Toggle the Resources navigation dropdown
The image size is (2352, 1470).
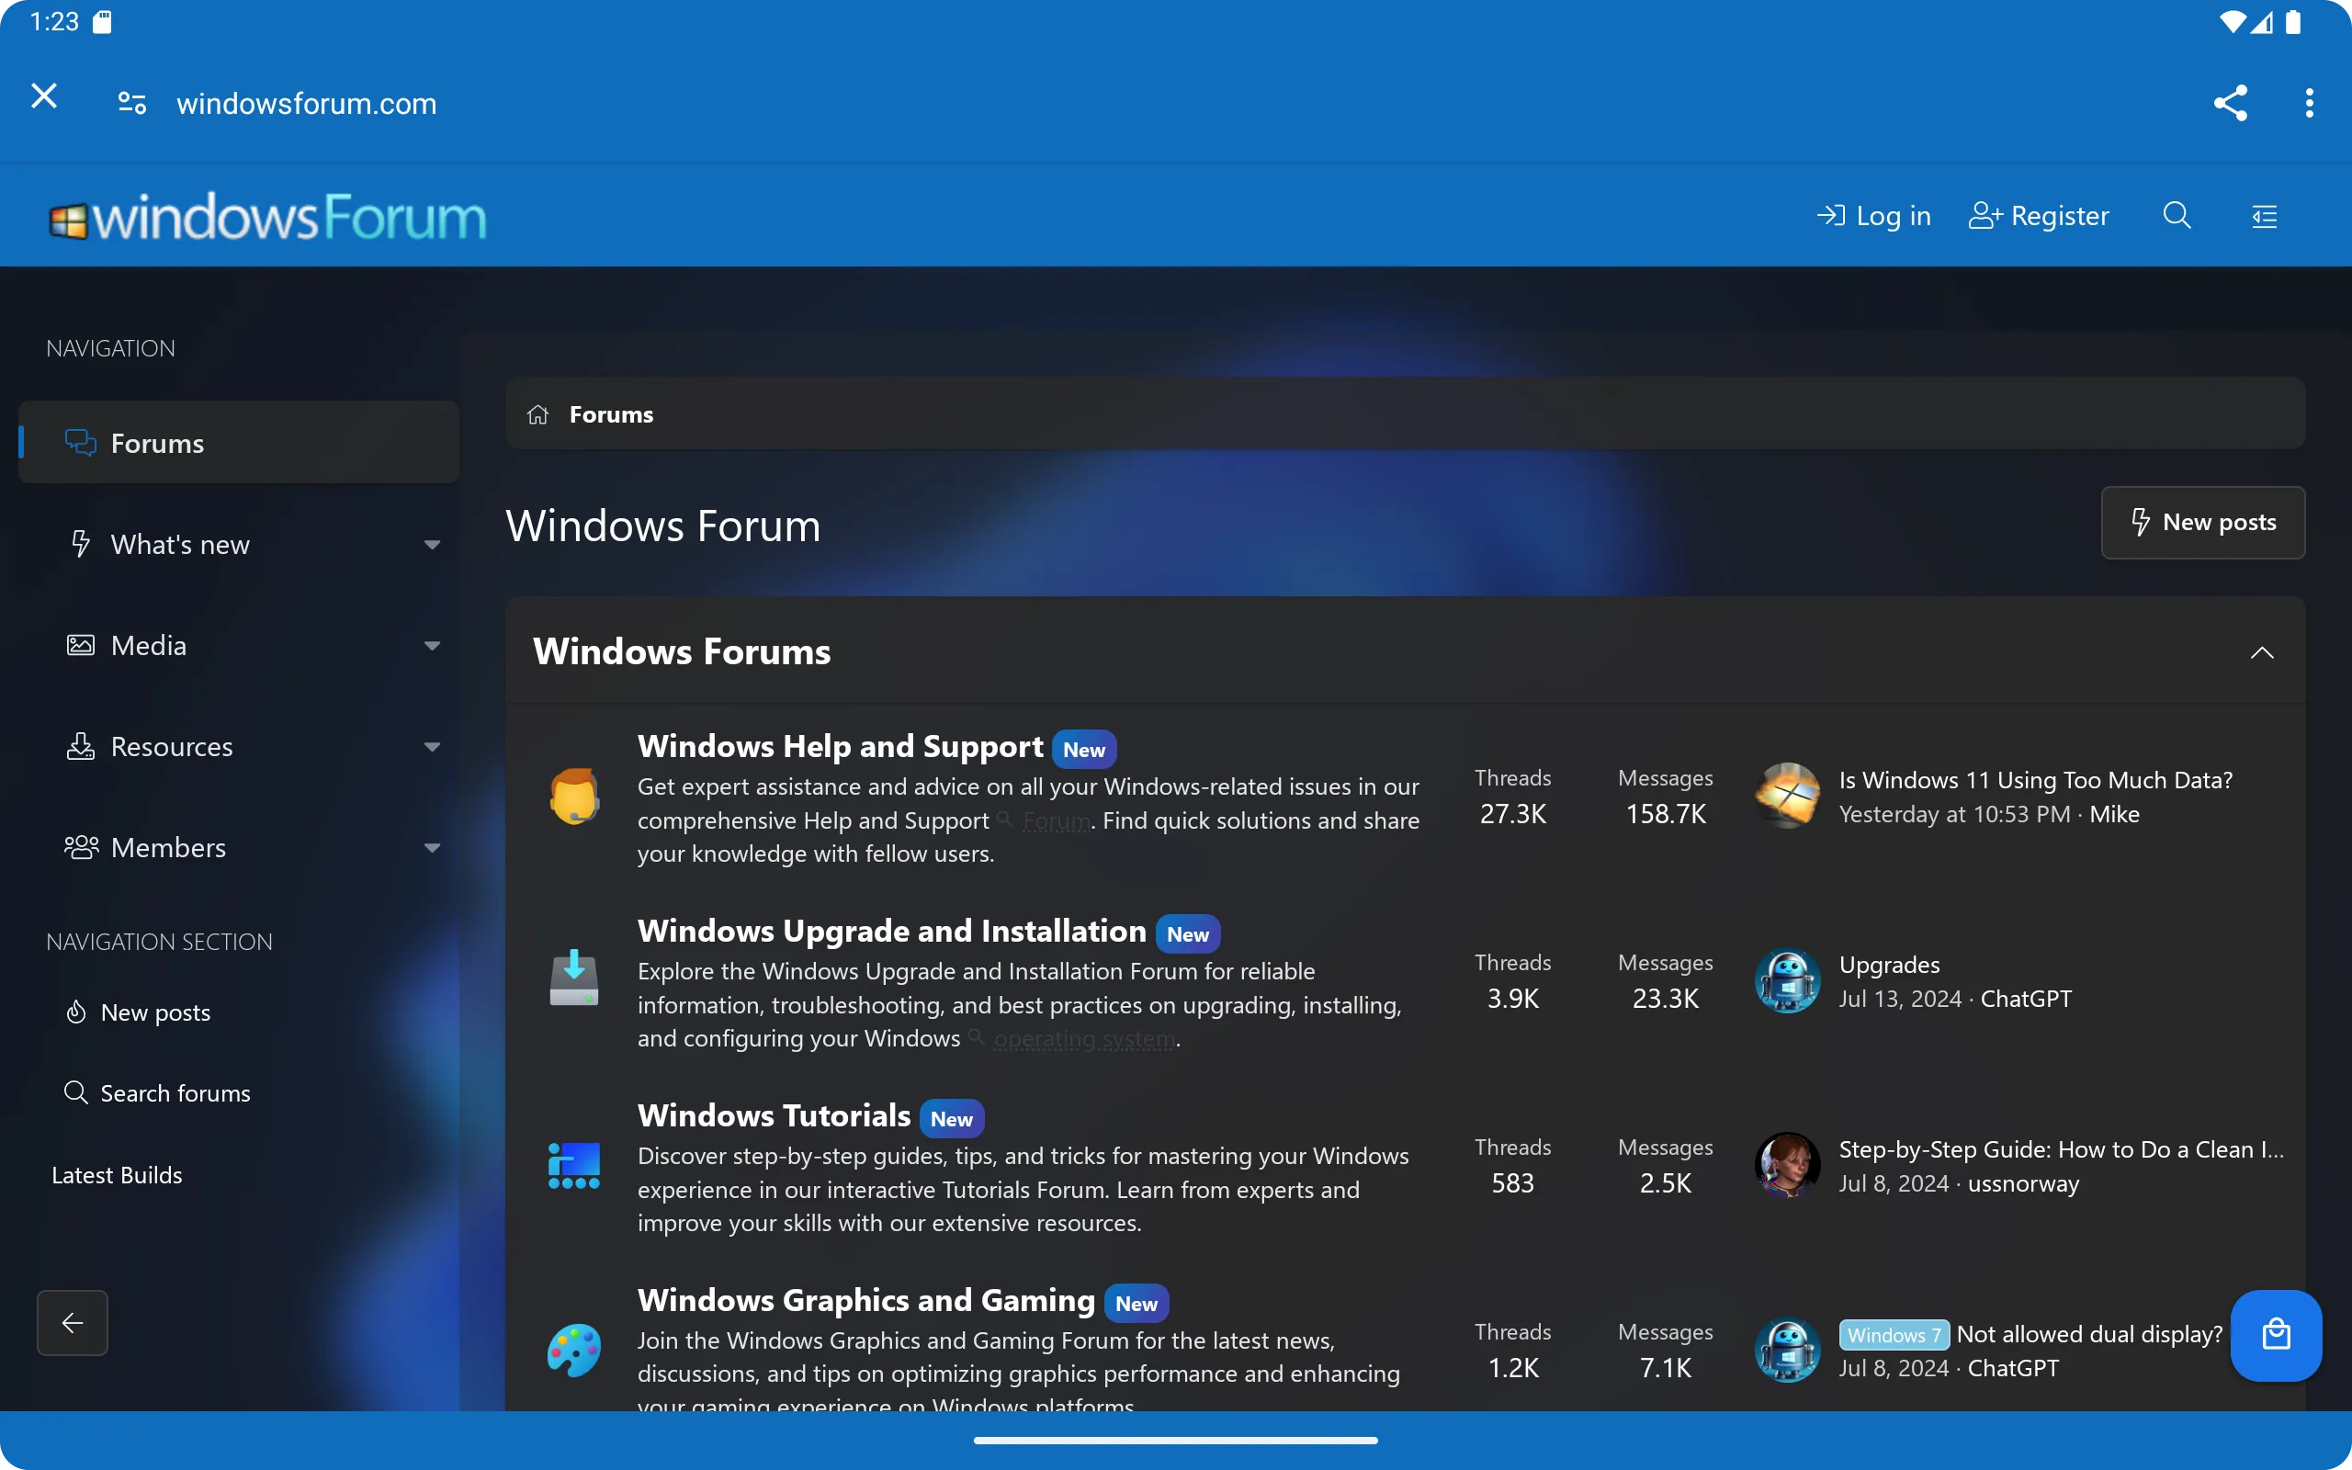click(x=432, y=745)
